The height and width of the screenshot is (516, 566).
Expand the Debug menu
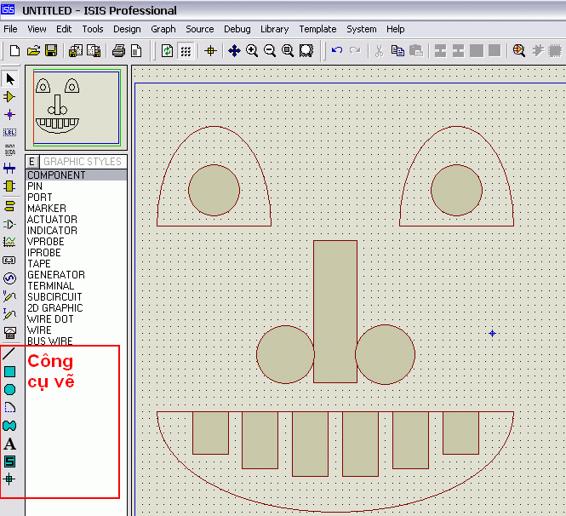(x=237, y=29)
